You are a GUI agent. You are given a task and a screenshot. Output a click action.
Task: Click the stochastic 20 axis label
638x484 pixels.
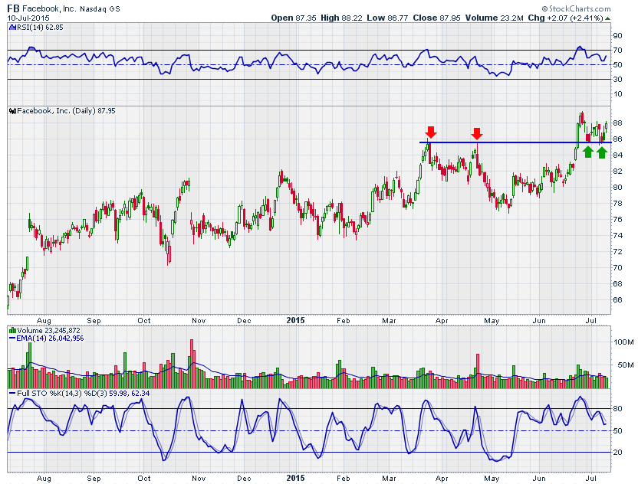coord(617,453)
